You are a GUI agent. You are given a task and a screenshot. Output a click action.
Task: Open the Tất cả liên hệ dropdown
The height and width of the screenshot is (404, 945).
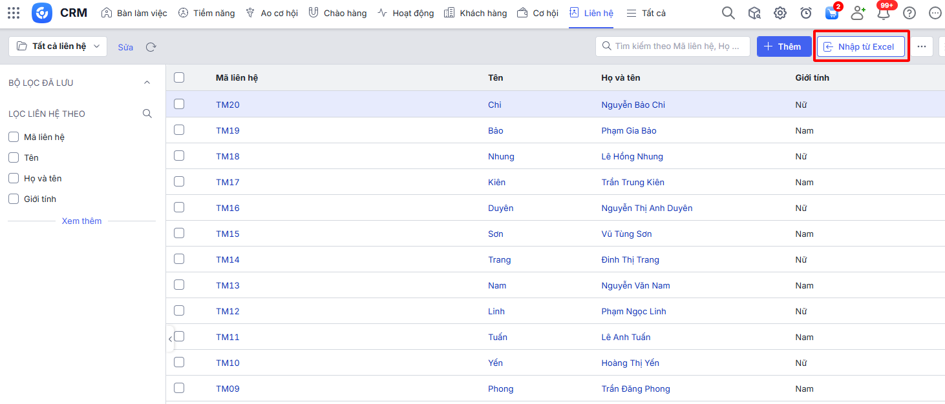(58, 46)
